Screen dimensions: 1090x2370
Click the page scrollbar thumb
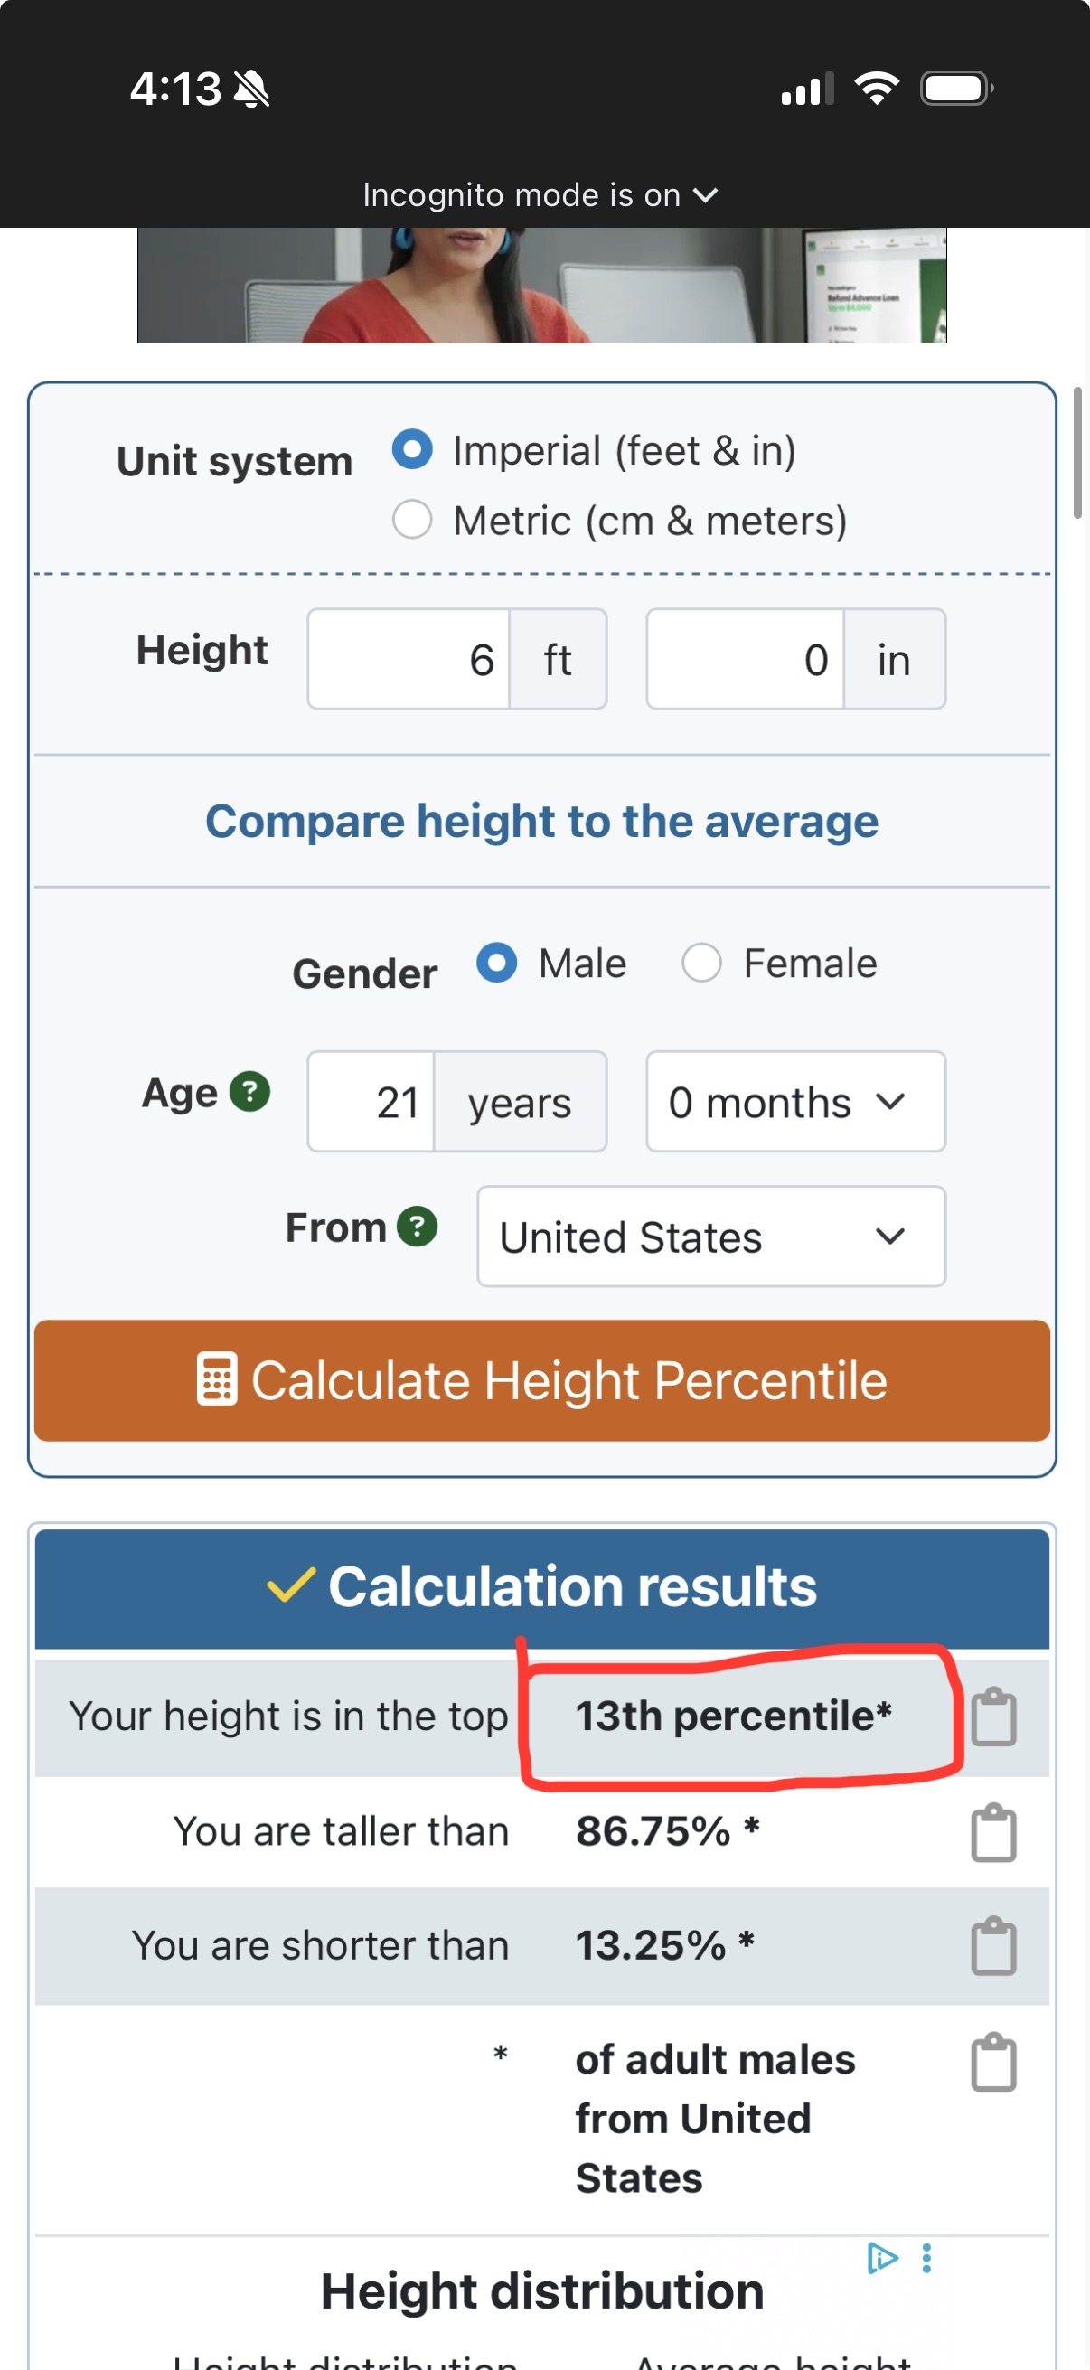(x=1077, y=453)
